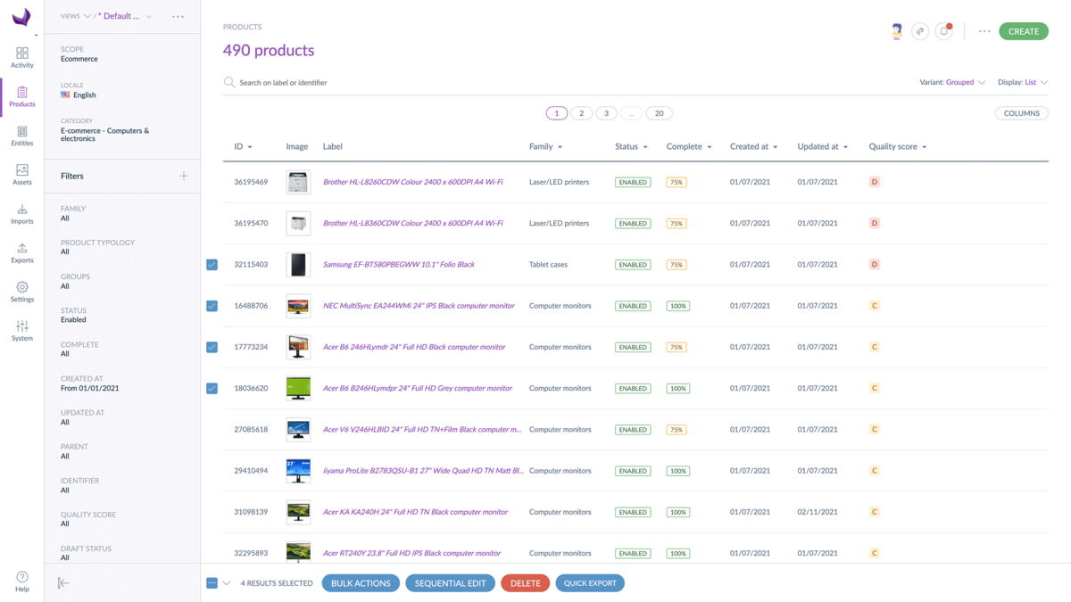Sort by the Quality score column
The width and height of the screenshot is (1071, 602).
pos(898,146)
